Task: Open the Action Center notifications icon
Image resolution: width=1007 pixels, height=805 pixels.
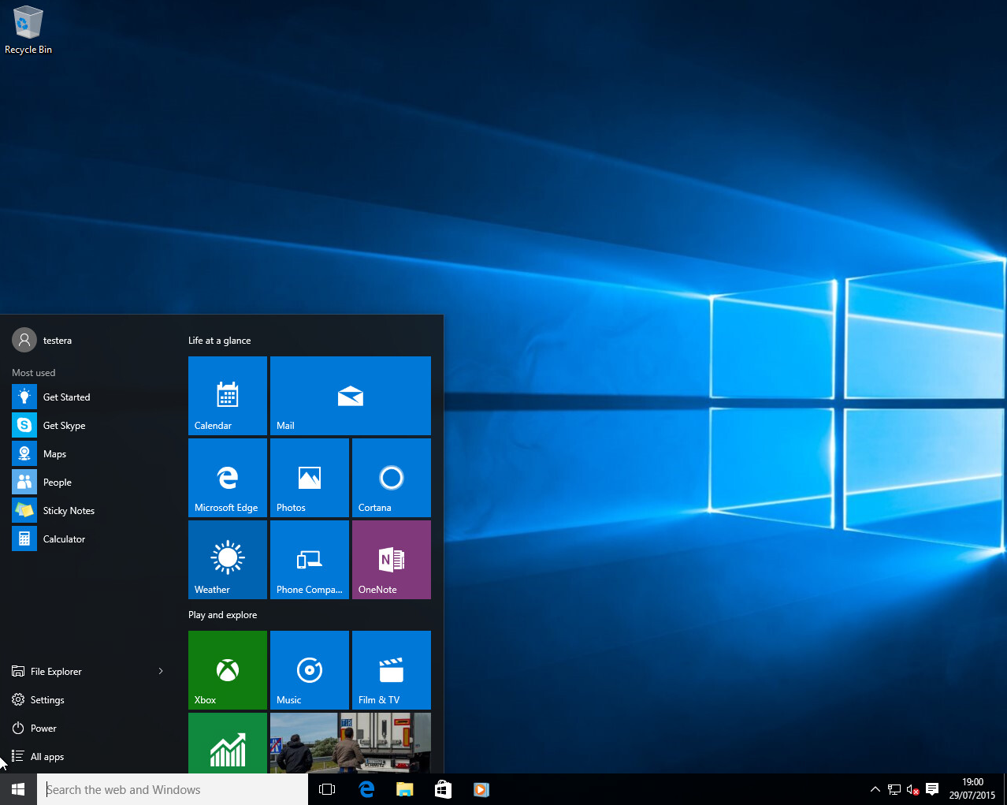Action: click(932, 789)
